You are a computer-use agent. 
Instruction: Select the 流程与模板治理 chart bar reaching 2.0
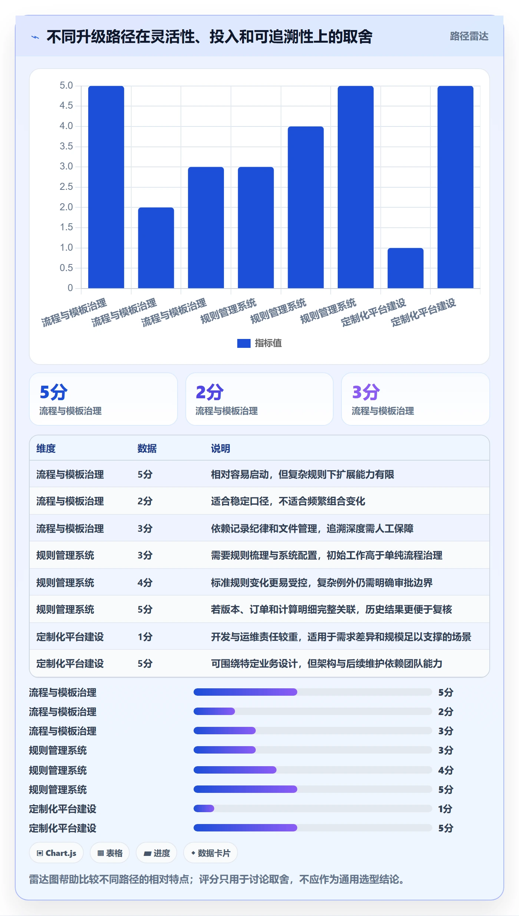(156, 248)
